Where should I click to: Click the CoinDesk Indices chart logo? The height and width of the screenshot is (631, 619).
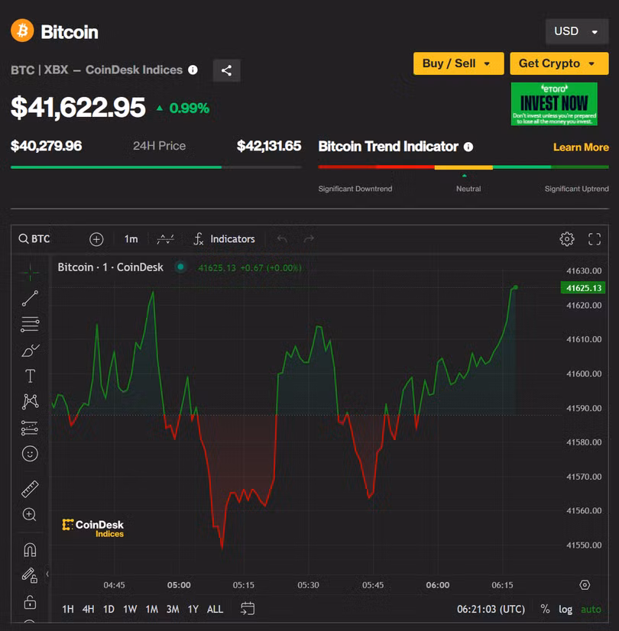tap(93, 528)
